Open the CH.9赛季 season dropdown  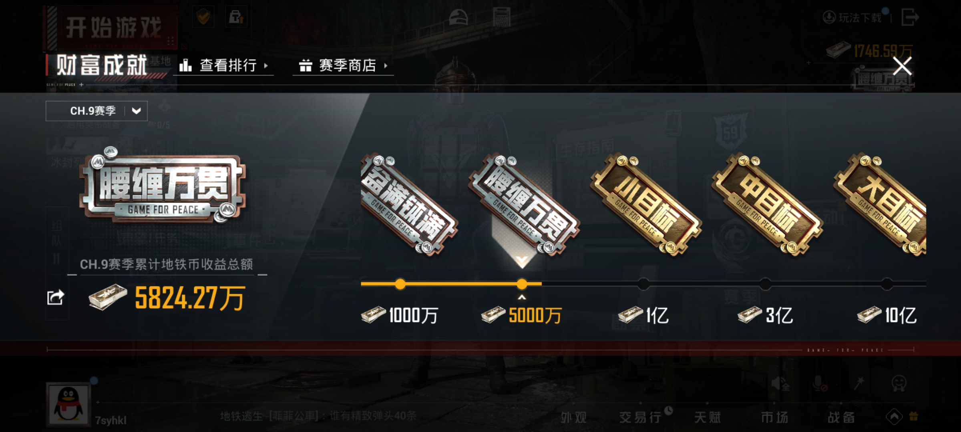click(97, 111)
